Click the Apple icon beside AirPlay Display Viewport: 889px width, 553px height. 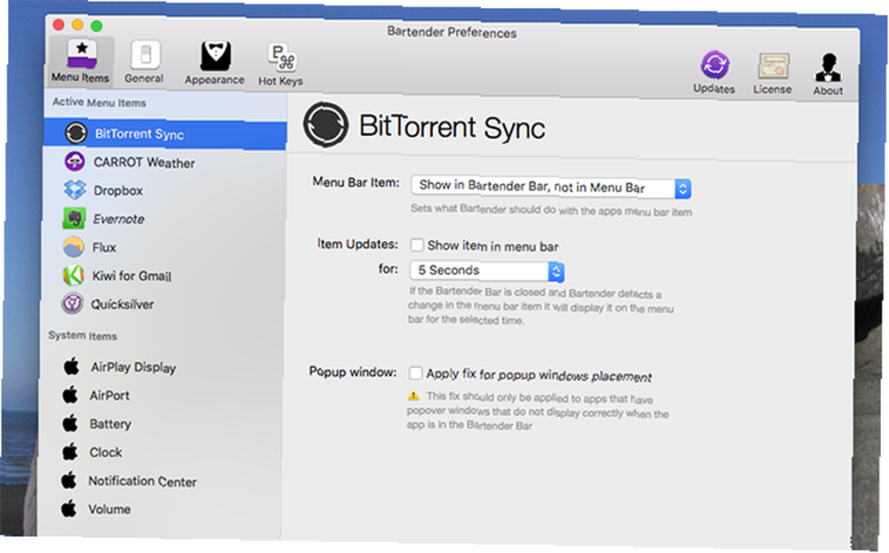coord(71,366)
